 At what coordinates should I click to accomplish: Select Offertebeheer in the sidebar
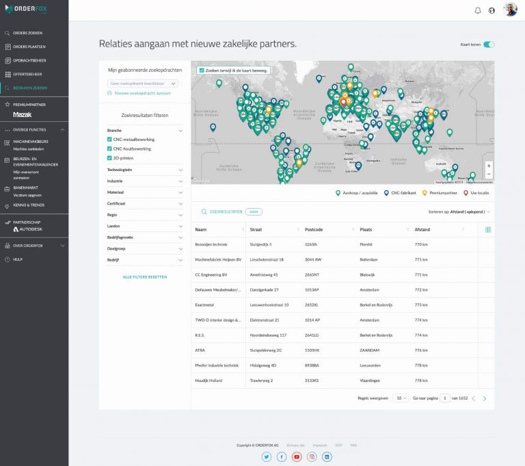(28, 74)
